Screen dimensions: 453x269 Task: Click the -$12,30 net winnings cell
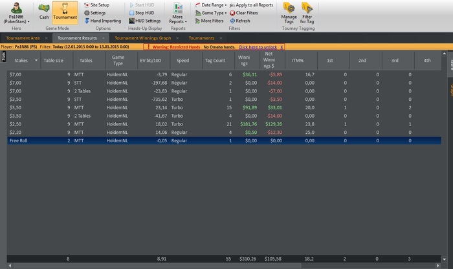[275, 133]
